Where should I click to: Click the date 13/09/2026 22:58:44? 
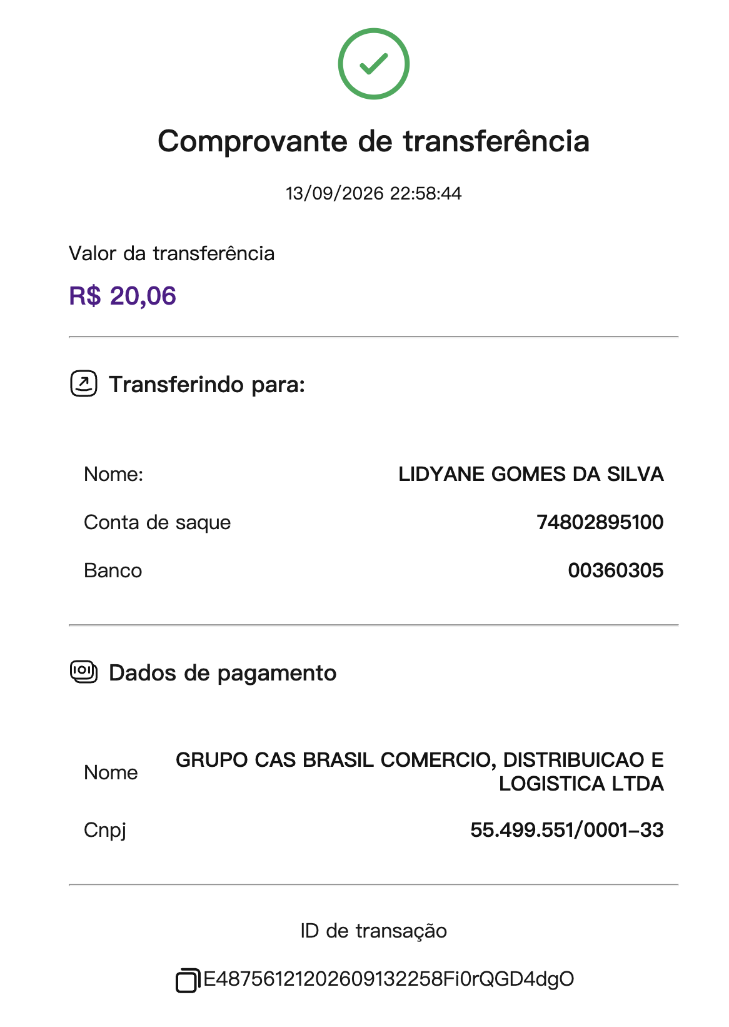tap(373, 193)
